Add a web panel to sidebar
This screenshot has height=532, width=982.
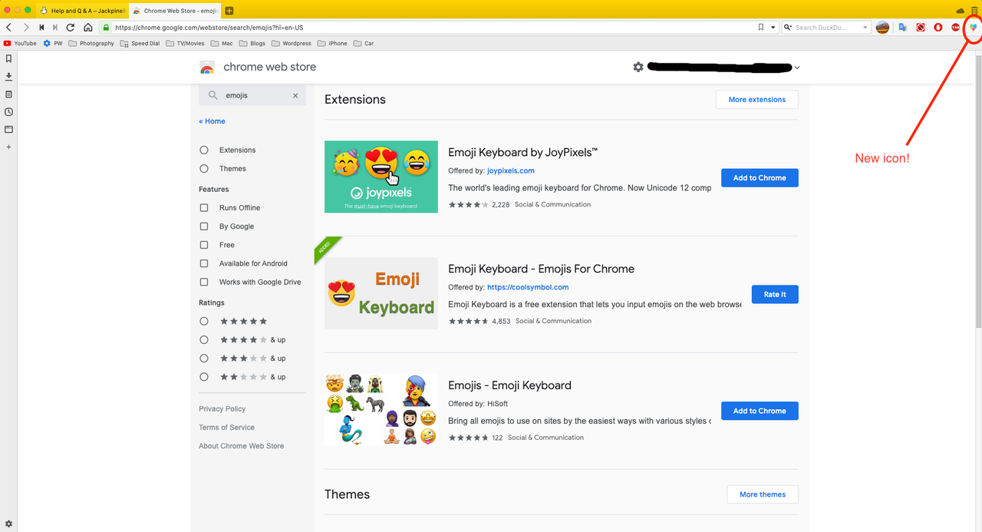click(x=8, y=147)
